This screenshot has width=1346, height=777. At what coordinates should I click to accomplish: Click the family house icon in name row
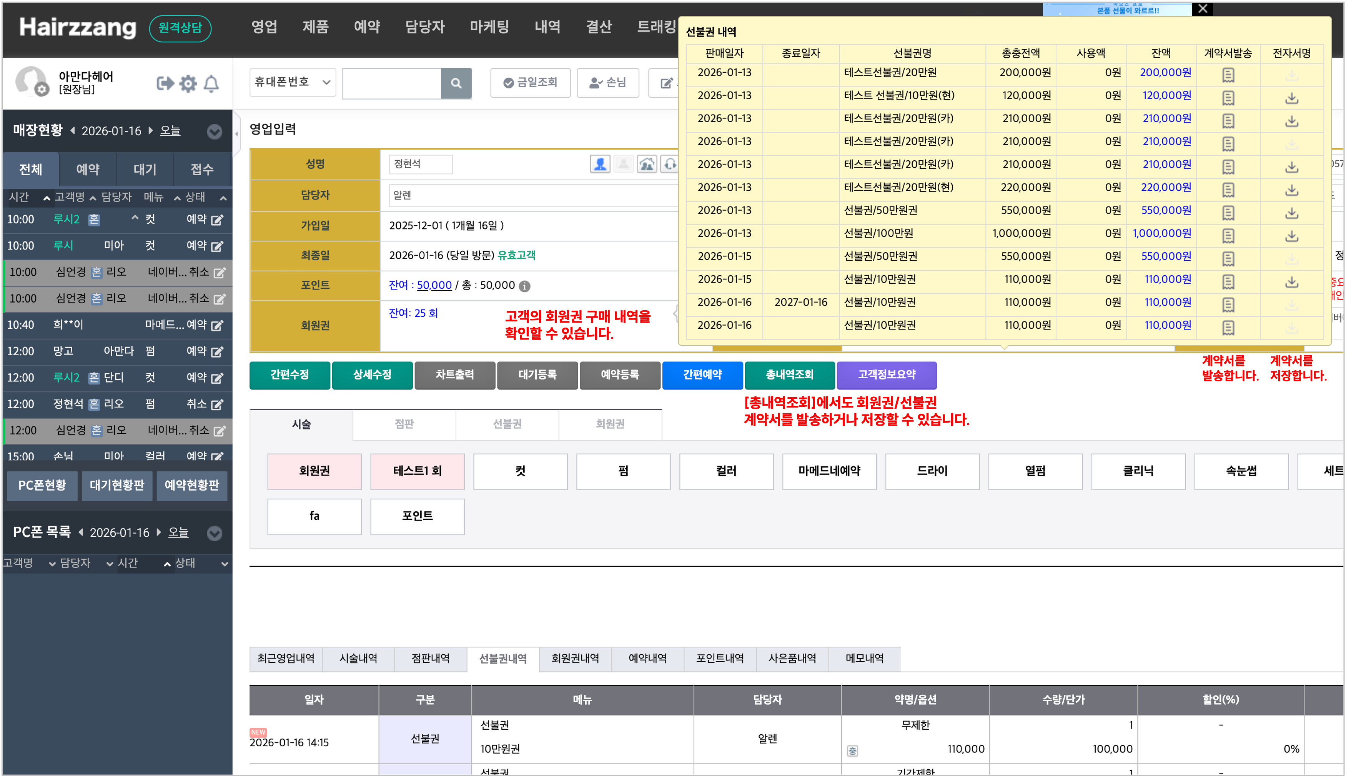647,164
